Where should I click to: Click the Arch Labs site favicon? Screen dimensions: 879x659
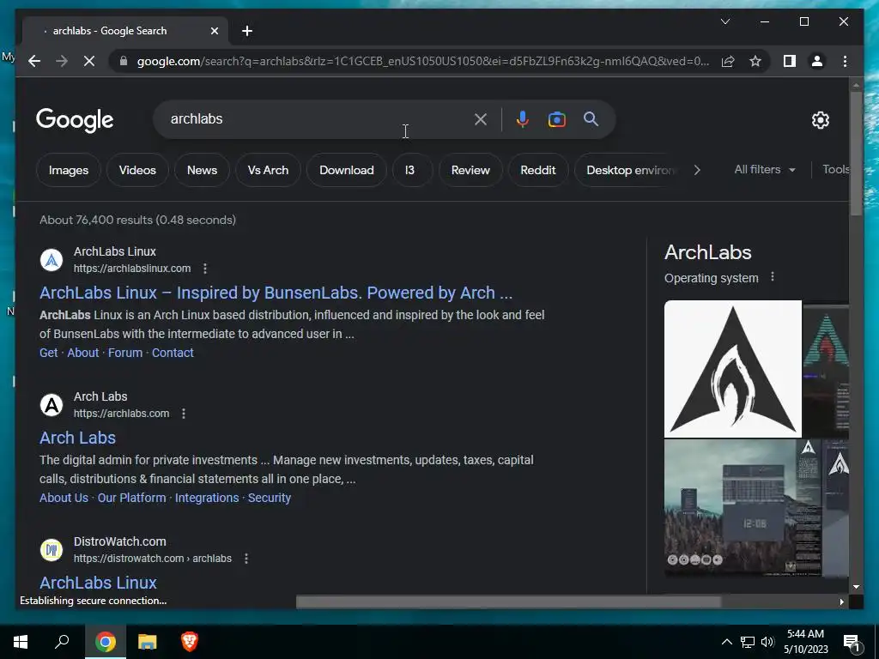(x=52, y=405)
